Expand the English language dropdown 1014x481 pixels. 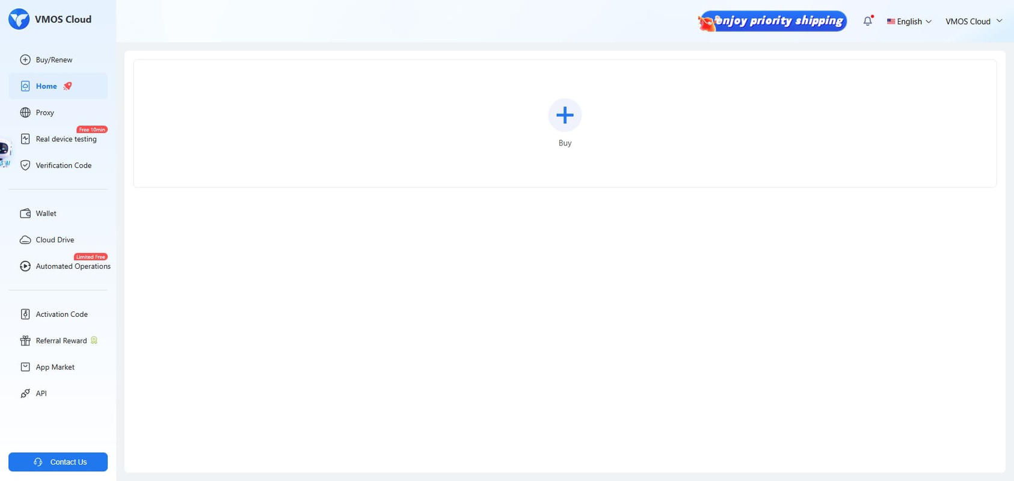pyautogui.click(x=909, y=22)
